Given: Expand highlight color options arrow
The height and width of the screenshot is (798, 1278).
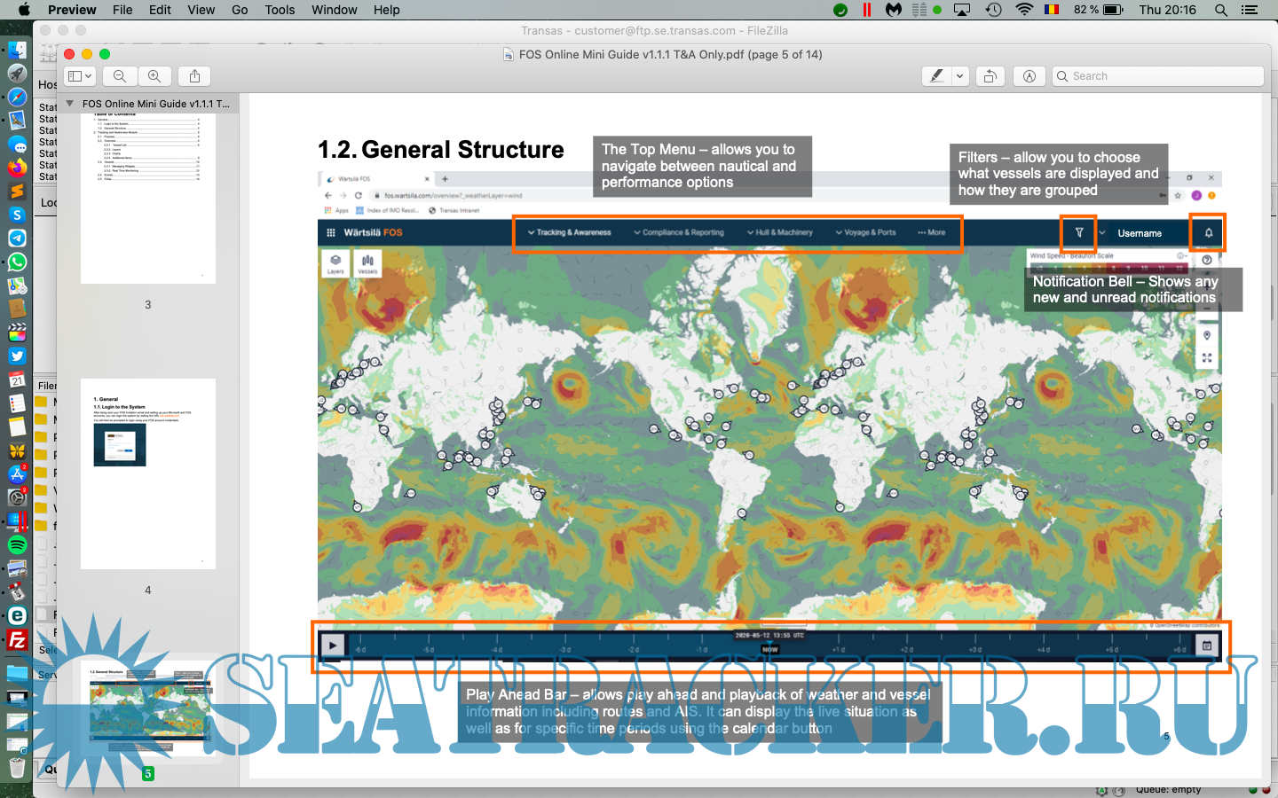Looking at the screenshot, I should coord(959,76).
